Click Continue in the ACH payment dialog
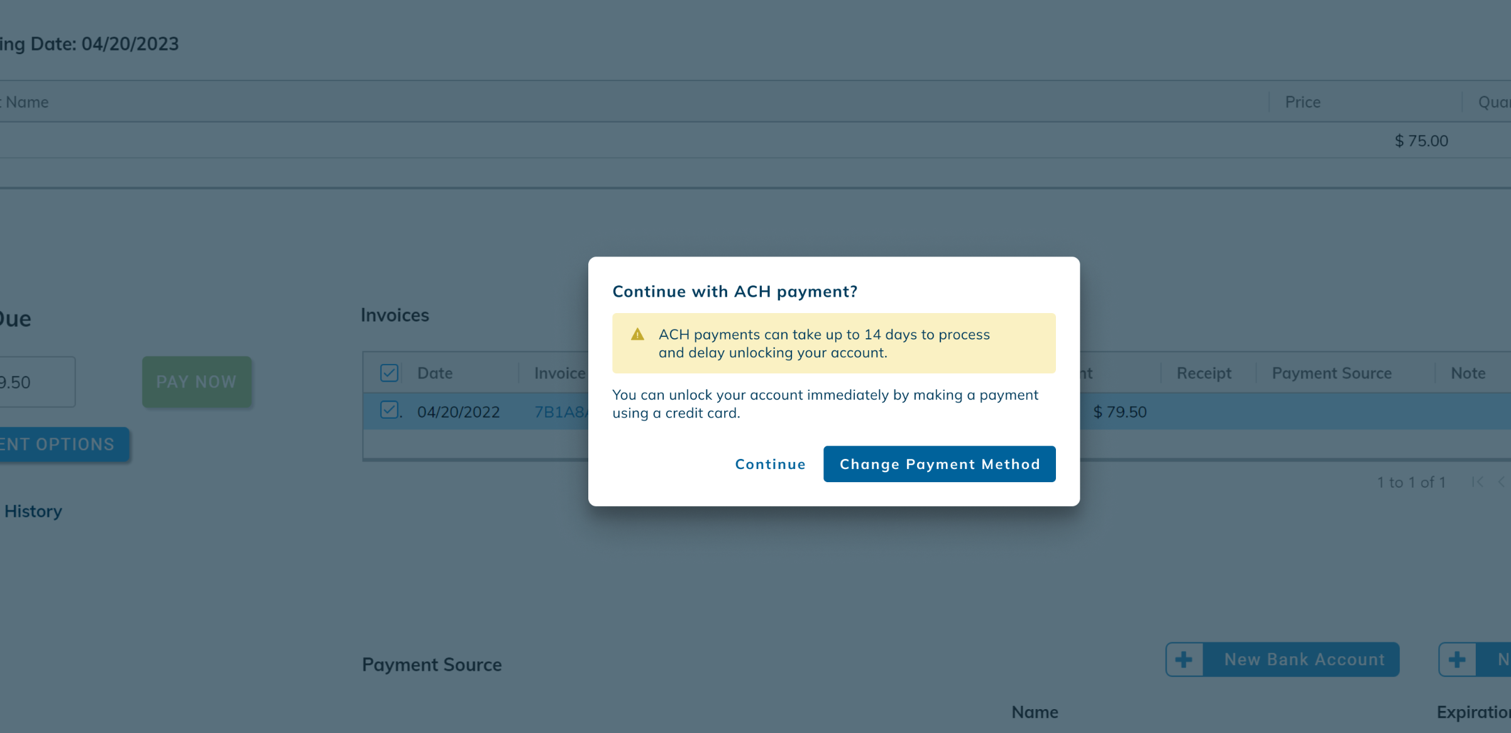Image resolution: width=1511 pixels, height=733 pixels. point(770,464)
